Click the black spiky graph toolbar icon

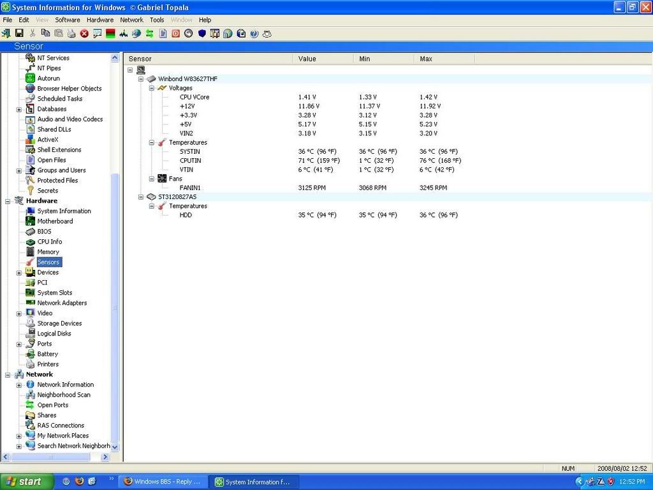[x=123, y=34]
